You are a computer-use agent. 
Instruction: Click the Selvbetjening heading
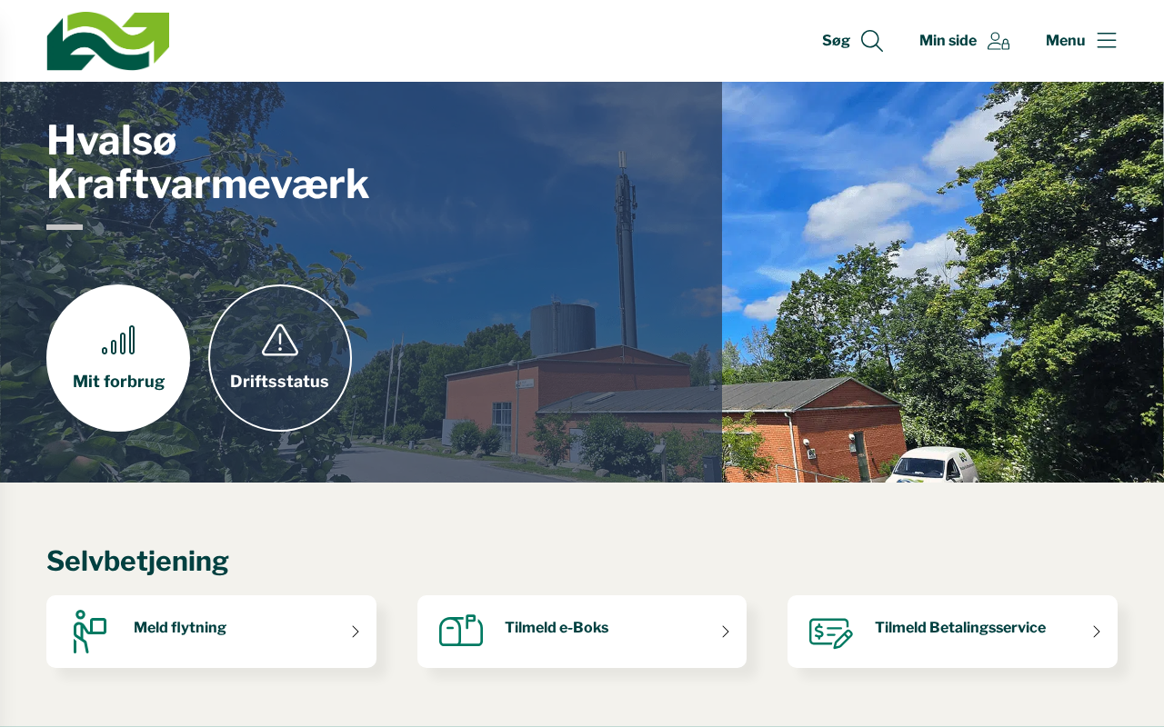(x=137, y=562)
